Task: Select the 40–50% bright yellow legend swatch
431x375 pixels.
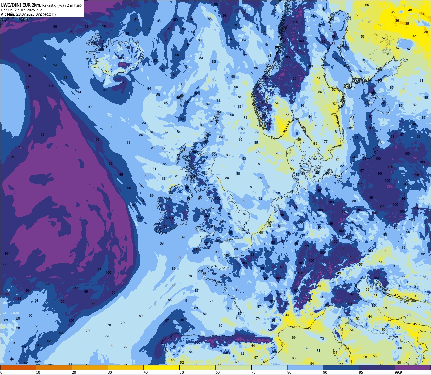Action: [162, 368]
